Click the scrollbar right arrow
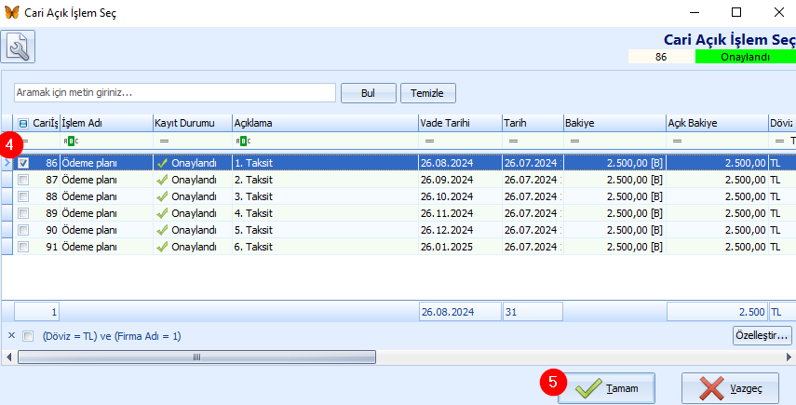 click(789, 357)
